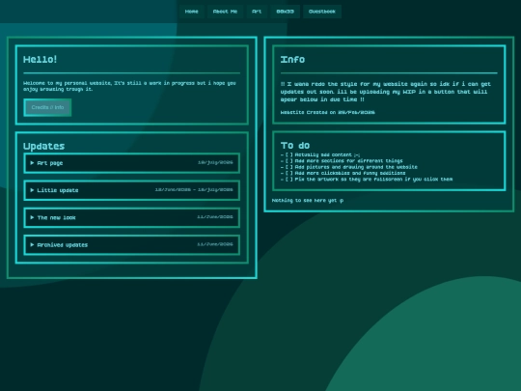The height and width of the screenshot is (391, 521).
Task: Click the 'Welcome to my personal website' paragraph
Action: pos(129,86)
